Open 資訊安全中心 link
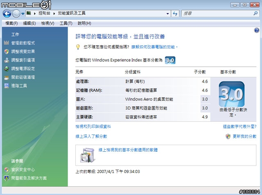 click(23, 170)
